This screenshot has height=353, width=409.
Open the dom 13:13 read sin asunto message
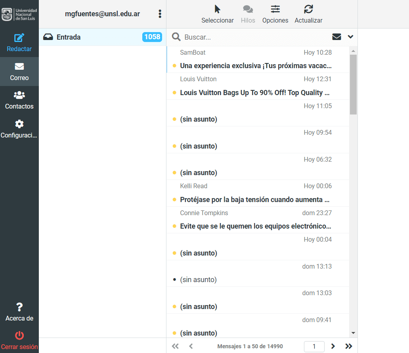[x=258, y=273]
